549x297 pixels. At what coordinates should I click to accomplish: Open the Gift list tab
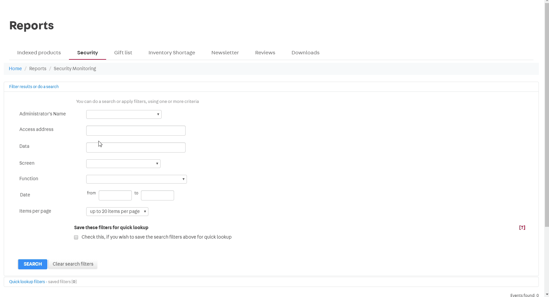123,53
